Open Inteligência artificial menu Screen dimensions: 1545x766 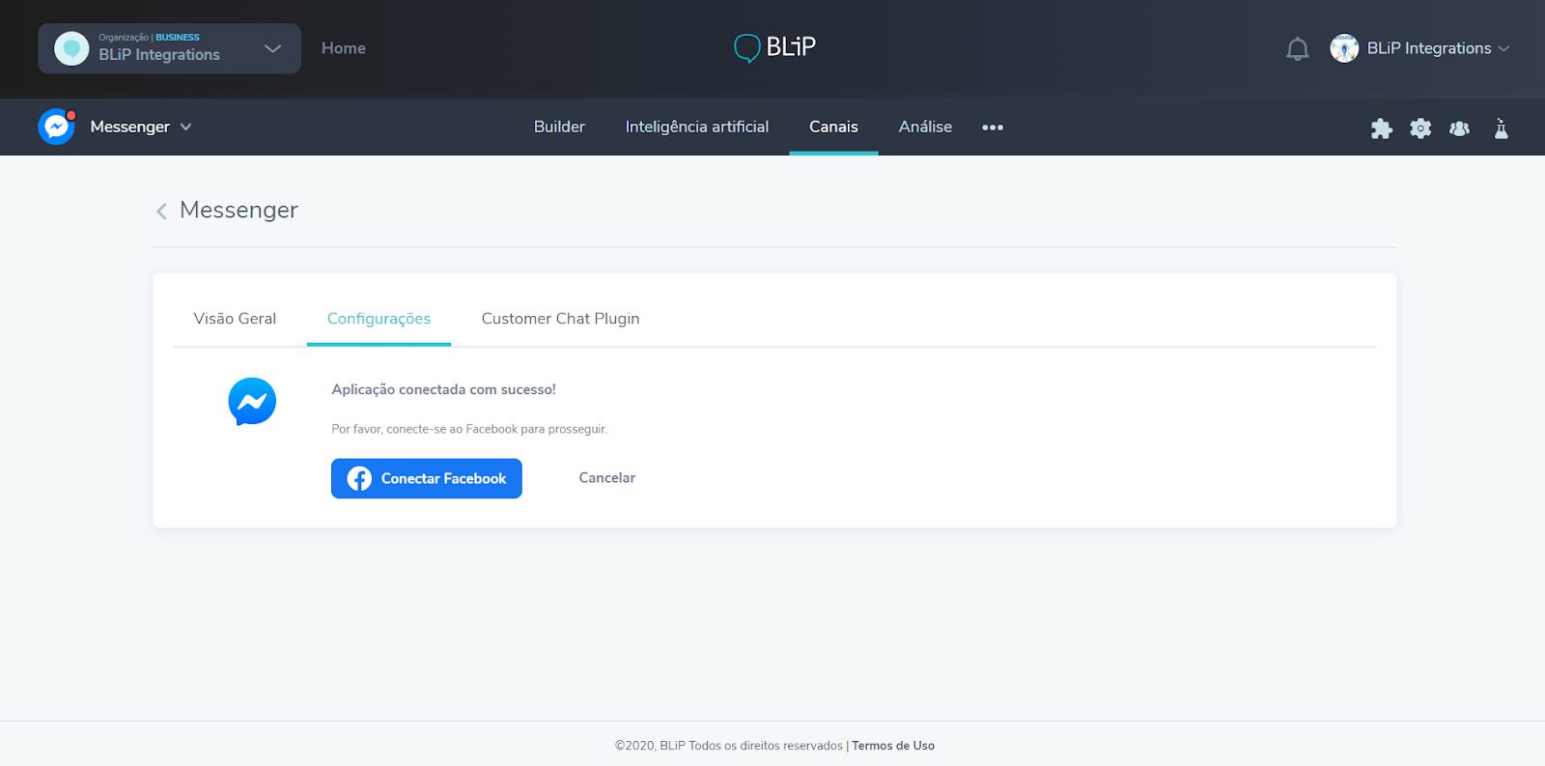(697, 127)
